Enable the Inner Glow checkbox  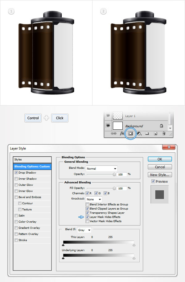click(x=16, y=191)
